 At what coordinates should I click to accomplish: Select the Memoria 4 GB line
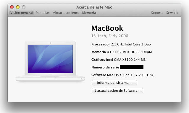click(x=122, y=52)
